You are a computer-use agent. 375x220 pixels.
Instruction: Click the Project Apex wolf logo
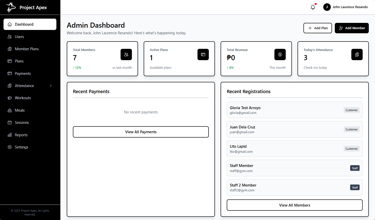click(x=11, y=7)
